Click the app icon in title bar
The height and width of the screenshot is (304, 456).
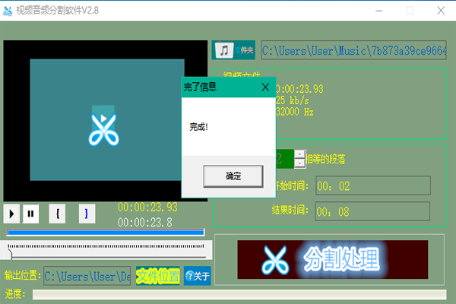coord(8,11)
